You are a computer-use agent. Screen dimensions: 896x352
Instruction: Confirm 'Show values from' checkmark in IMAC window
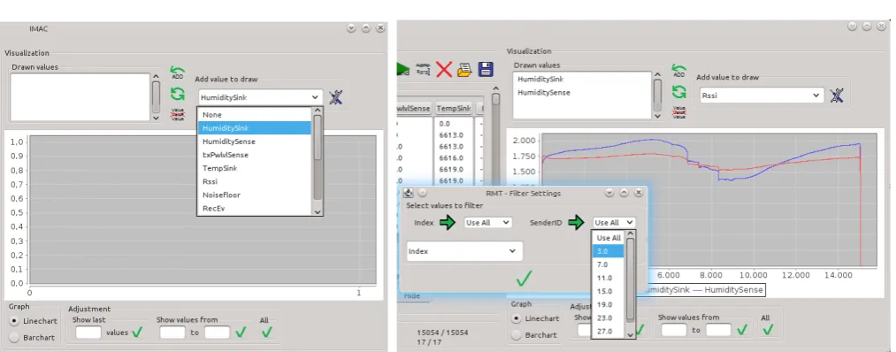[x=241, y=332]
